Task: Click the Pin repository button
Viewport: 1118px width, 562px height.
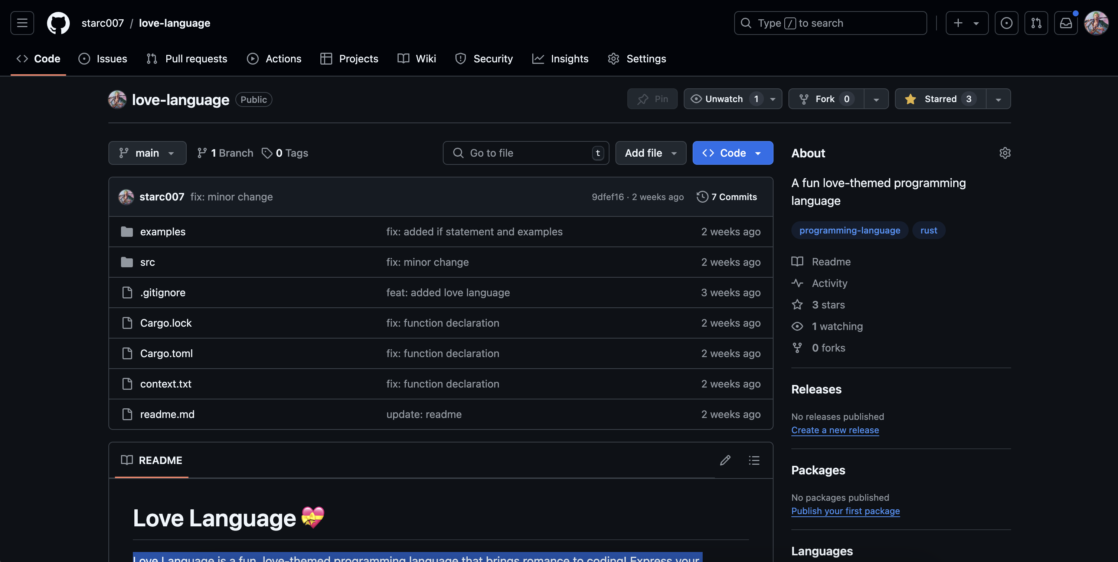Action: pyautogui.click(x=652, y=99)
